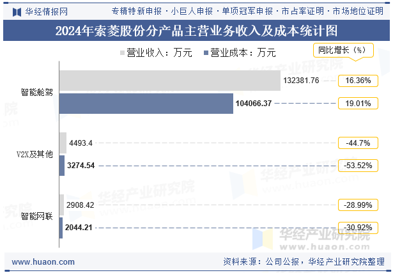Click the blue 智能舱驾 cost bar
Viewport: 393px width, 273px height.
tap(146, 104)
